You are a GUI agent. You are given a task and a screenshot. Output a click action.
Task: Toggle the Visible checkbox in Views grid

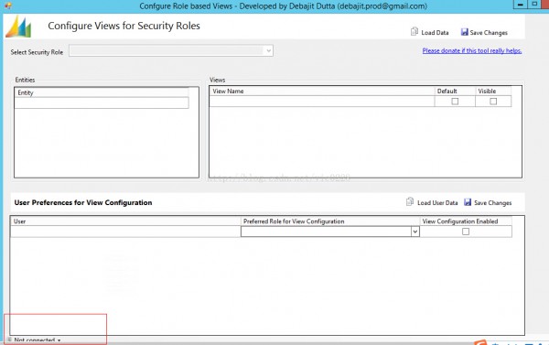tap(493, 102)
